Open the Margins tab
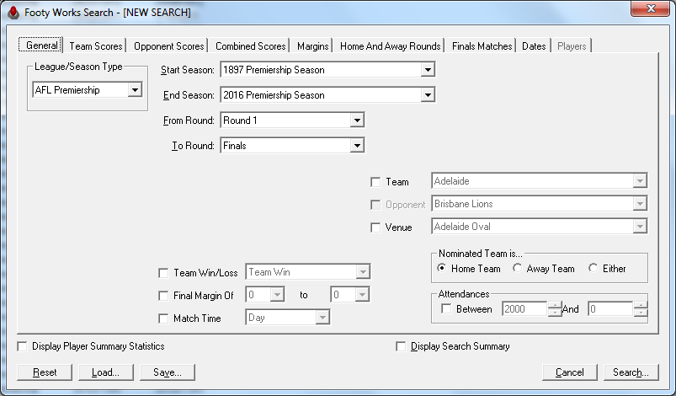This screenshot has height=396, width=676. pos(313,46)
